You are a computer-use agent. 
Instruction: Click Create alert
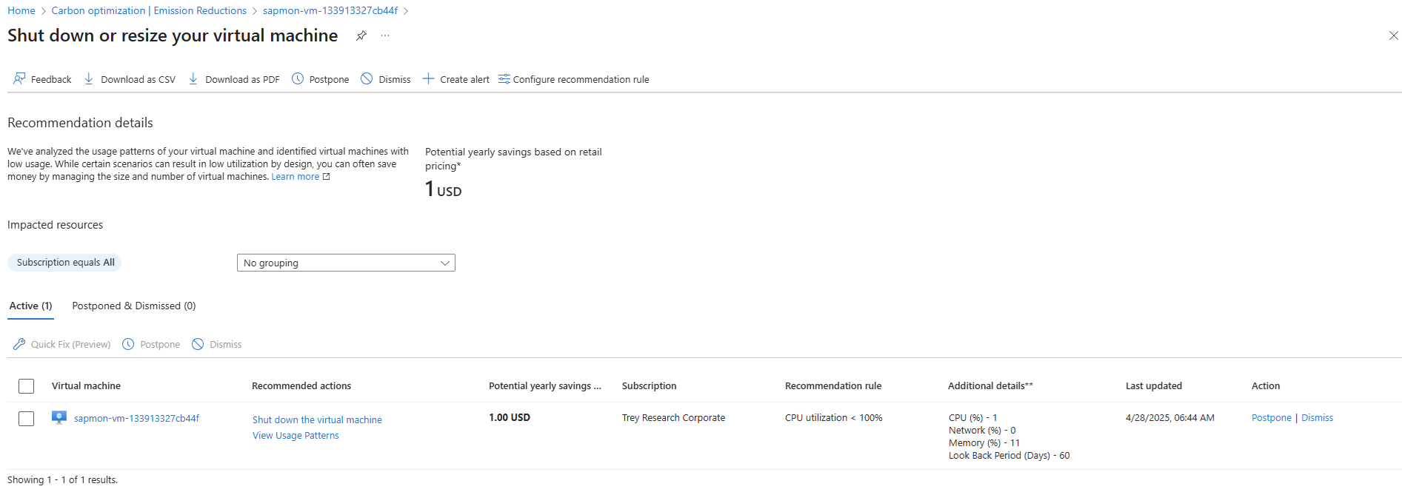tap(455, 79)
